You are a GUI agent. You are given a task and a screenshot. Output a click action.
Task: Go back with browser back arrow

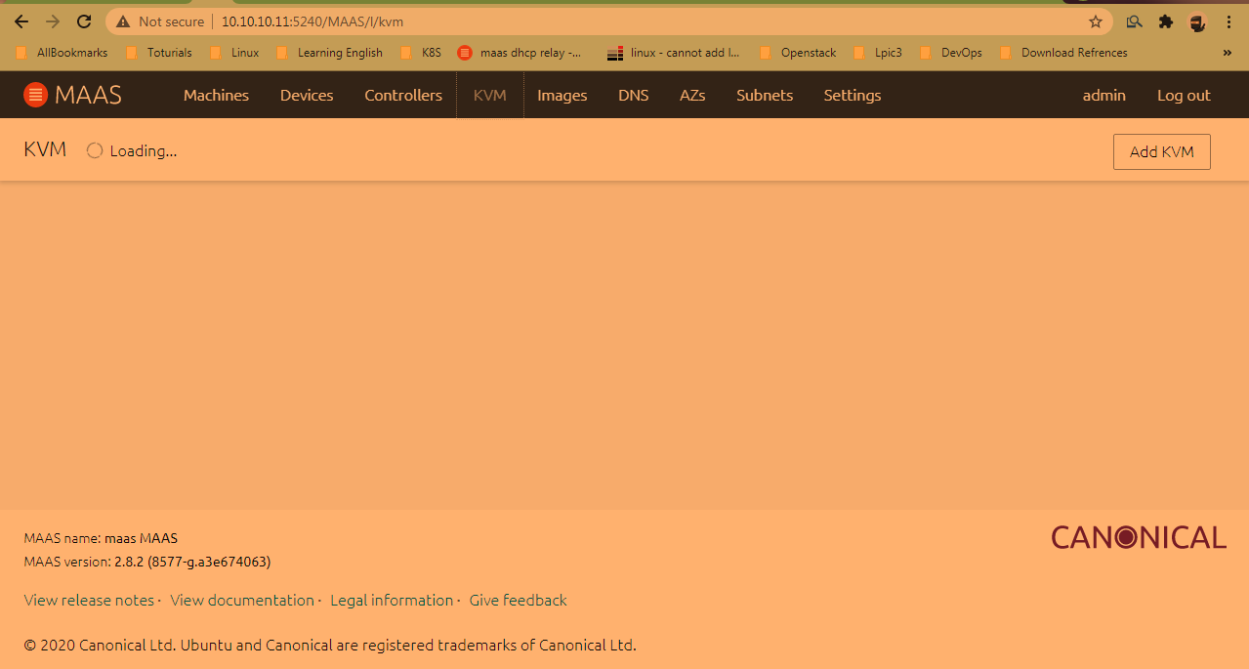click(x=21, y=21)
